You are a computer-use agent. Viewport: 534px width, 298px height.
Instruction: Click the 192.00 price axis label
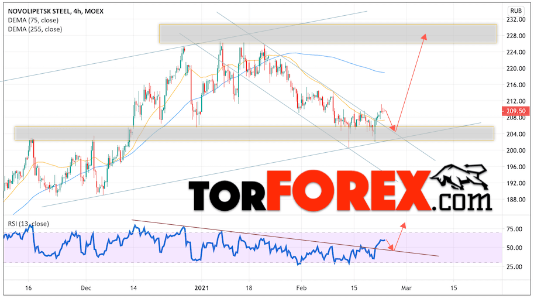pos(516,183)
